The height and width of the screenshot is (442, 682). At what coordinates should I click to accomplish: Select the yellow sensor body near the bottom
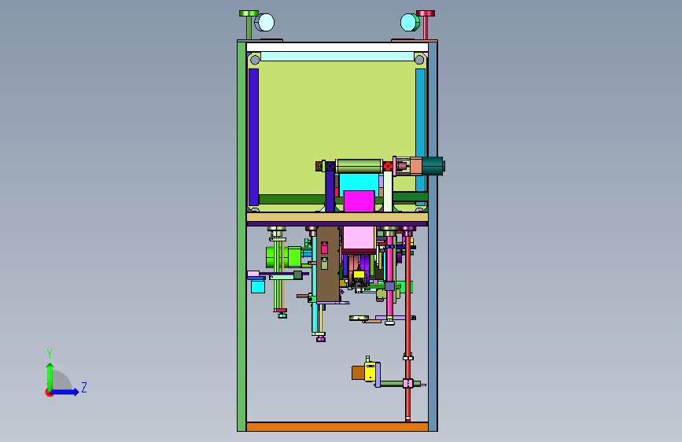coord(370,371)
